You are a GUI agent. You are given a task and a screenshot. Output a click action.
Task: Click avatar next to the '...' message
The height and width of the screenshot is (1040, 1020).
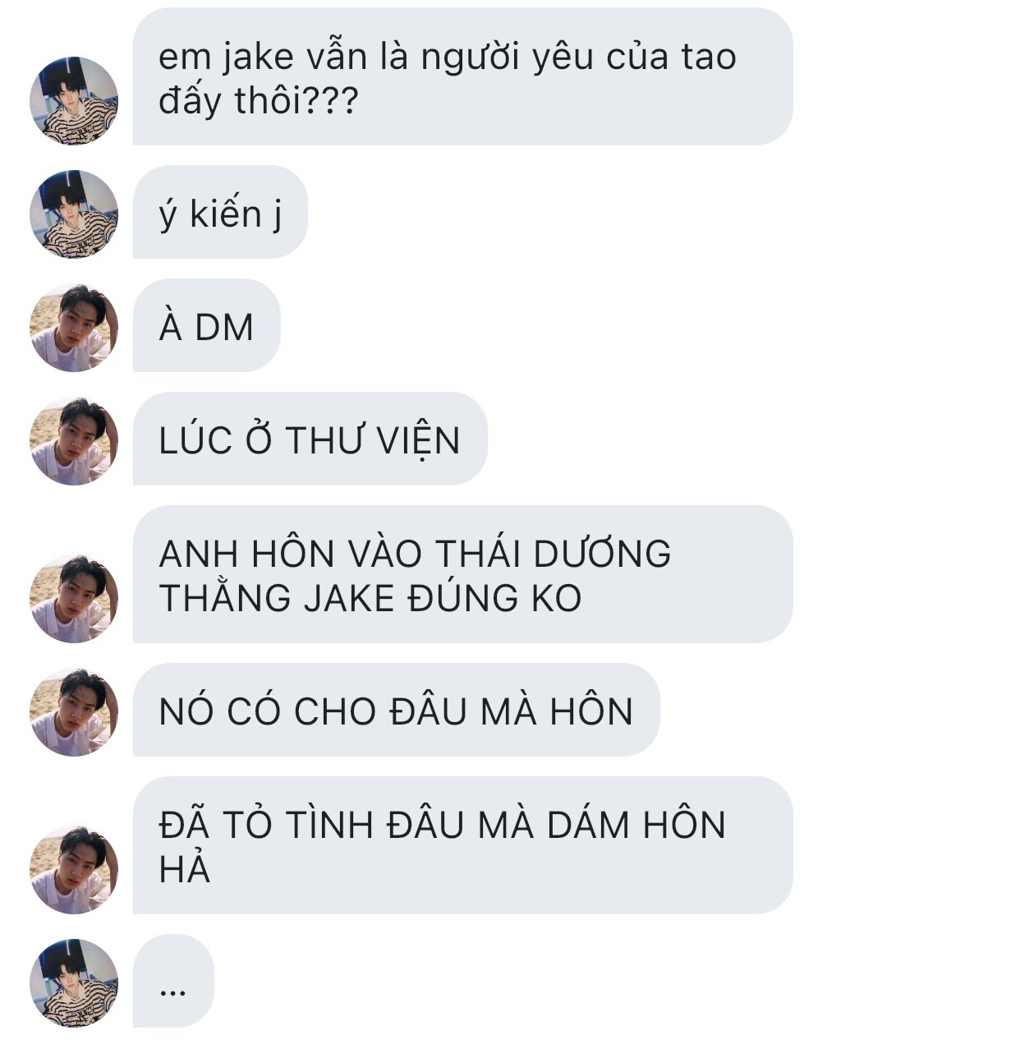(74, 983)
